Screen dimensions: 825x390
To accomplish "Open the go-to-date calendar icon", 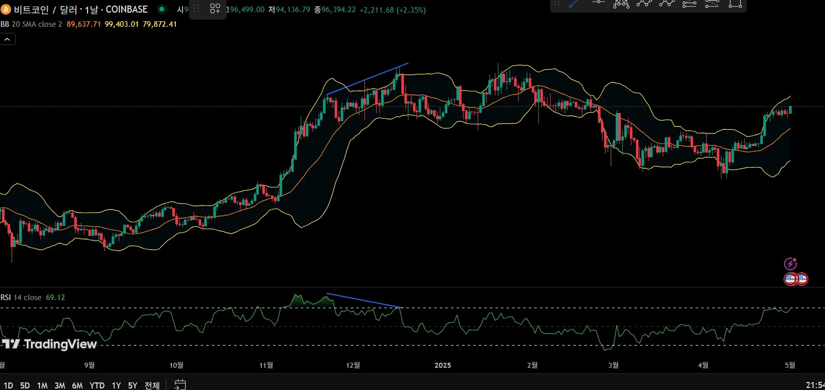I will (x=180, y=385).
